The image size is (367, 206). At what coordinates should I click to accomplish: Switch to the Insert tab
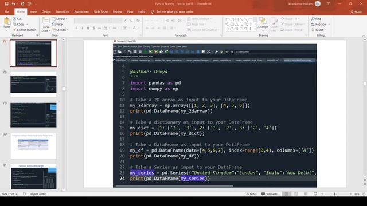point(33,11)
